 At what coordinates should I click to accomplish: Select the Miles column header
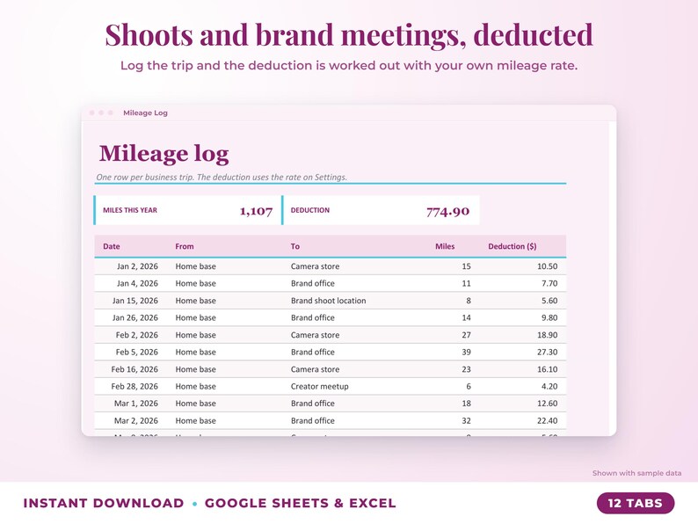(x=445, y=246)
